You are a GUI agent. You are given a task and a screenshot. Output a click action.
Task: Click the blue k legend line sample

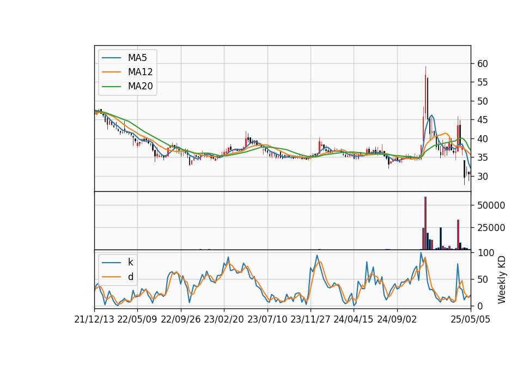coord(111,263)
